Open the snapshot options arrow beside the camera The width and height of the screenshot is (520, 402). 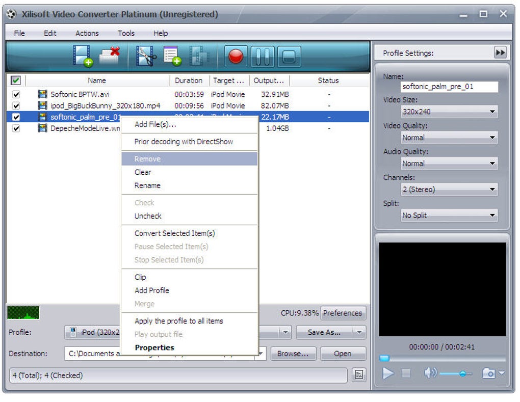(x=502, y=373)
